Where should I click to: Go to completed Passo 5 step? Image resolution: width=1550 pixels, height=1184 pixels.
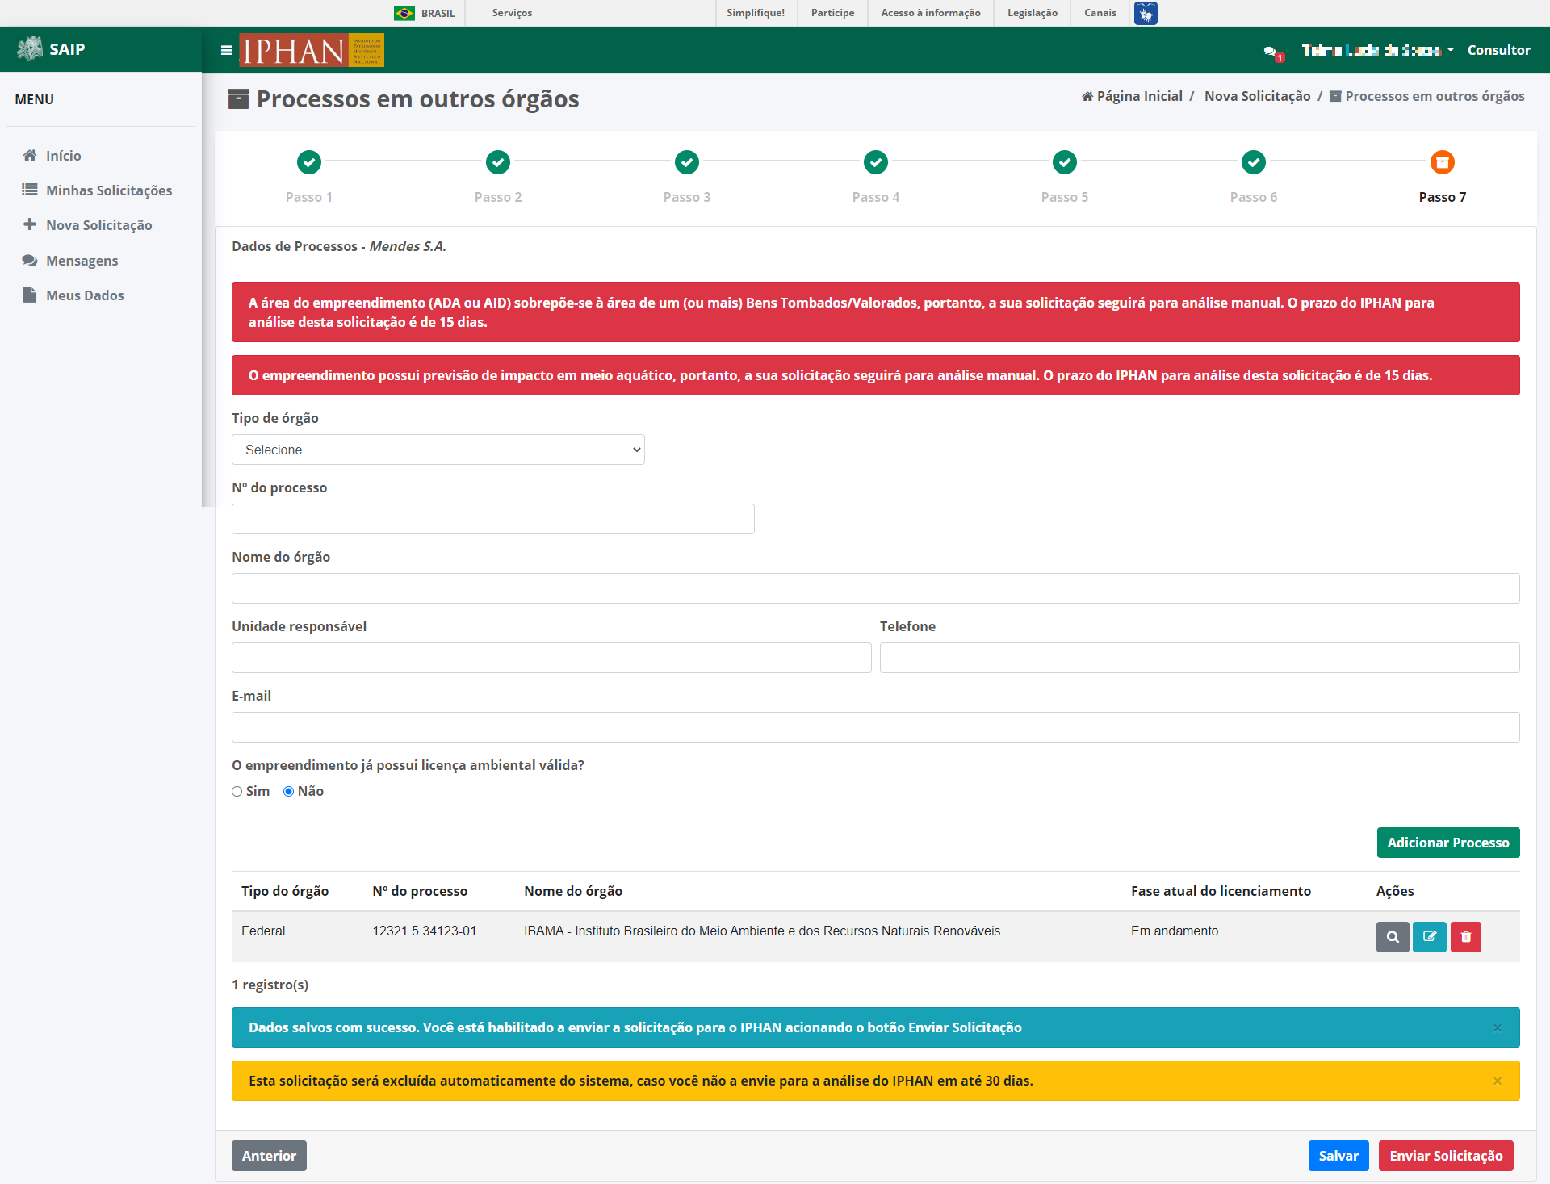(x=1065, y=162)
